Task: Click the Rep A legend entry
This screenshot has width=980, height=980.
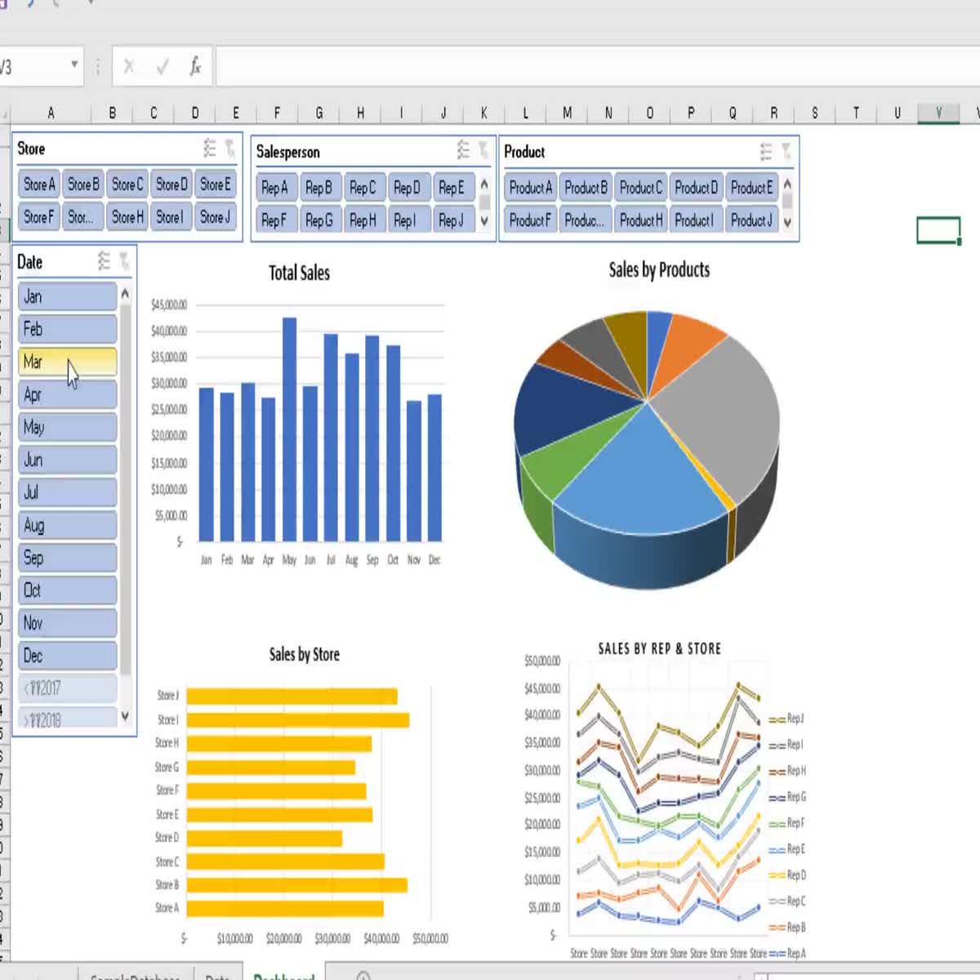Action: pos(787,953)
